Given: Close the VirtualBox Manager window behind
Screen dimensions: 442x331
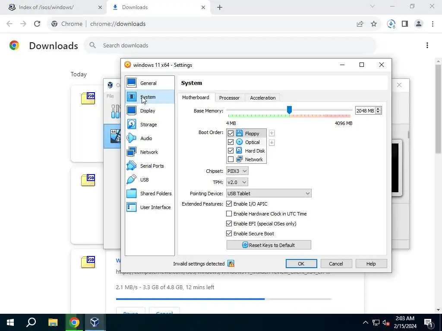Looking at the screenshot, I should tap(399, 85).
